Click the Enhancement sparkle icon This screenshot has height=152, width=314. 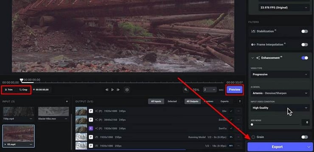coord(258,58)
